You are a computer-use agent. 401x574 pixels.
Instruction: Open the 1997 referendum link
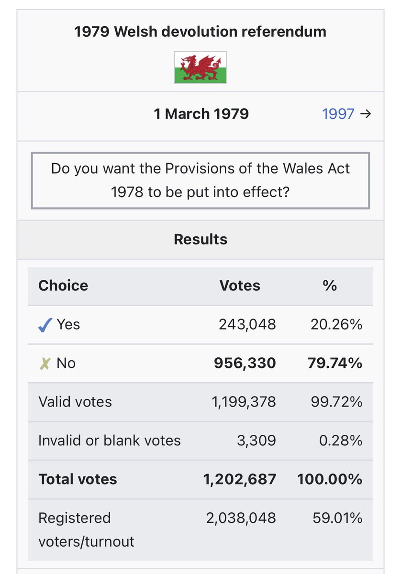click(338, 114)
